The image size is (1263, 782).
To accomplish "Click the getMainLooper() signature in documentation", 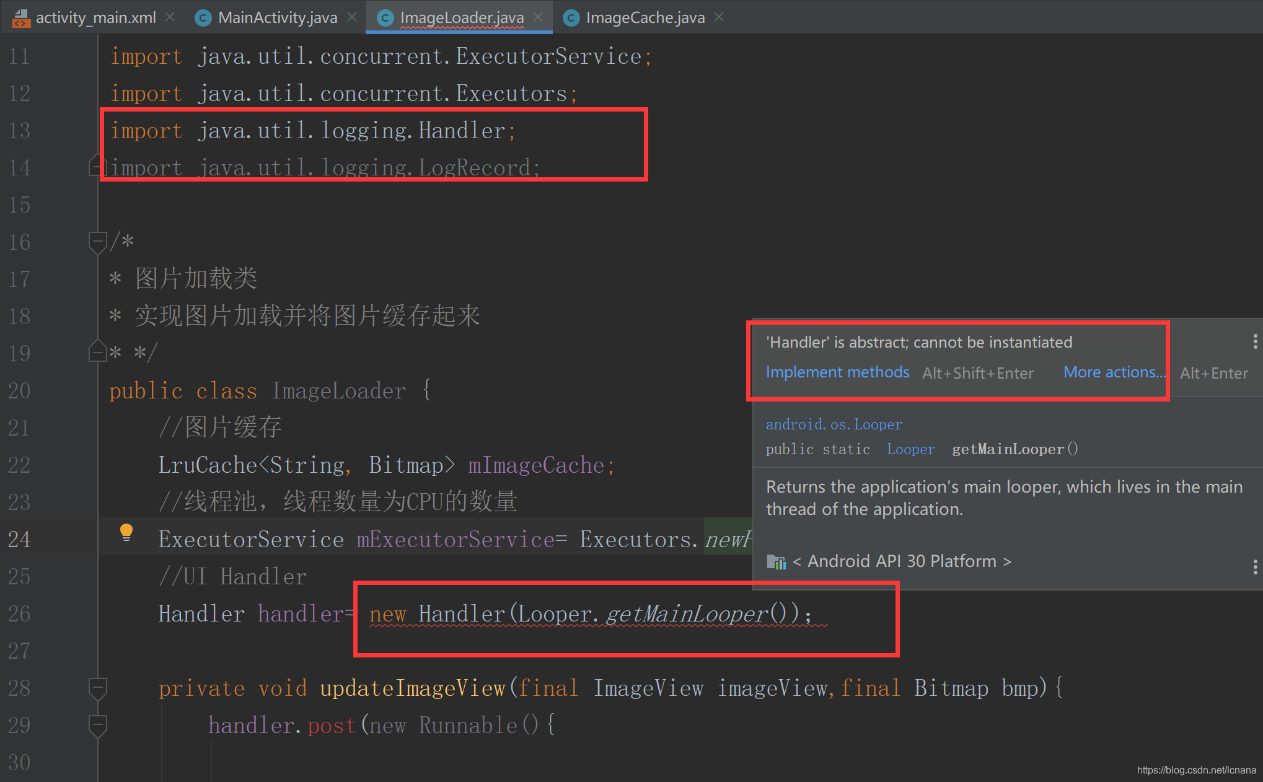I will tap(1015, 449).
